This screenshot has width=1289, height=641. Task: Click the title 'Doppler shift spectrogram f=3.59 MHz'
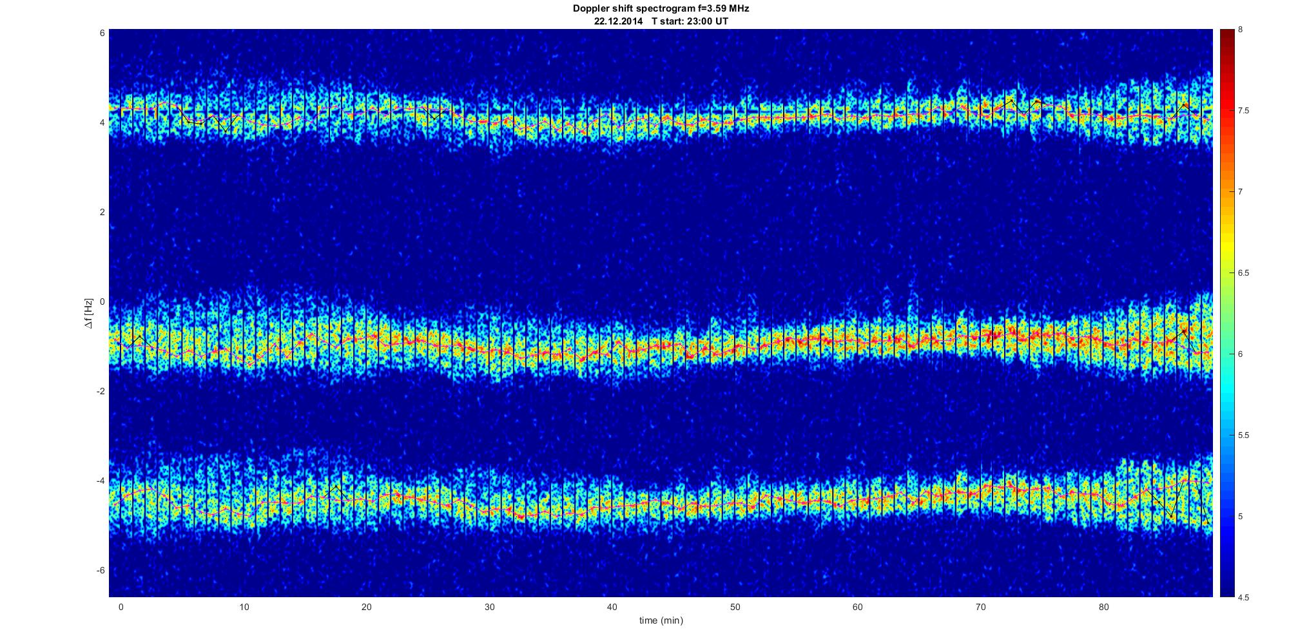click(x=661, y=8)
